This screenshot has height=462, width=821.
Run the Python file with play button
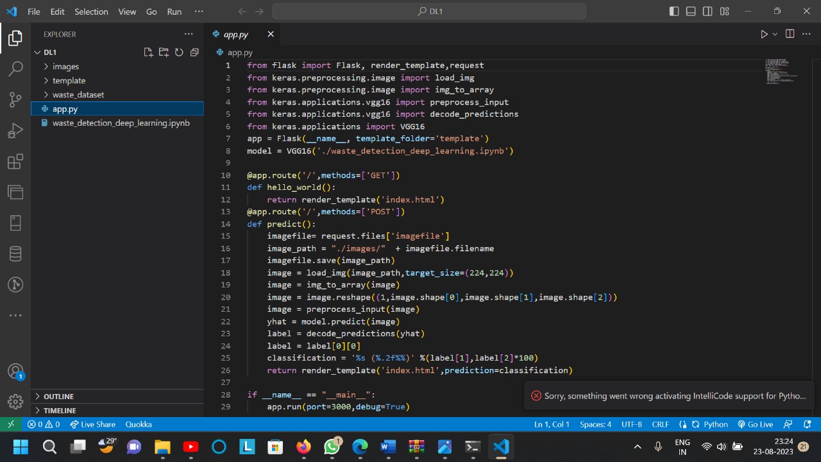tap(763, 34)
